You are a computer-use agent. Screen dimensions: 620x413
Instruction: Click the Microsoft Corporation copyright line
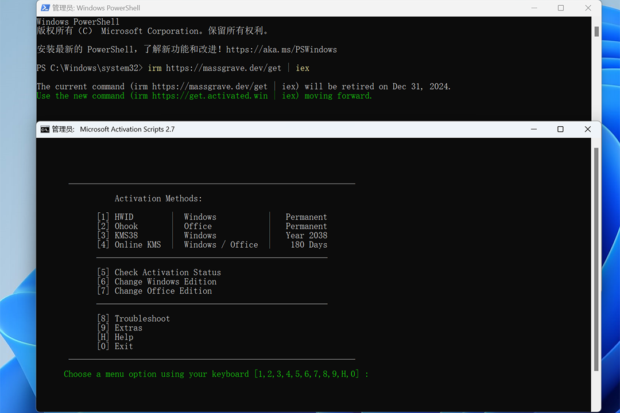[x=153, y=31]
